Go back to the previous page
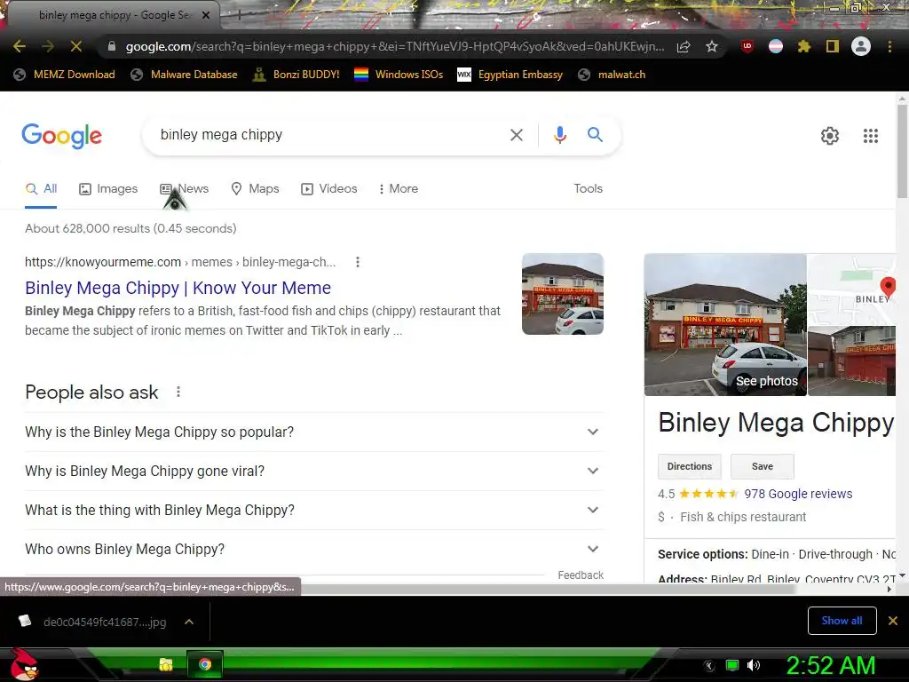 pos(20,46)
